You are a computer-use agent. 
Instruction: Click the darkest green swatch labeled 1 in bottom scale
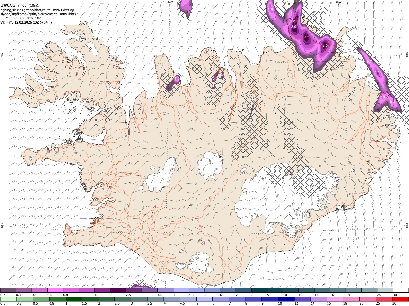(x=74, y=299)
